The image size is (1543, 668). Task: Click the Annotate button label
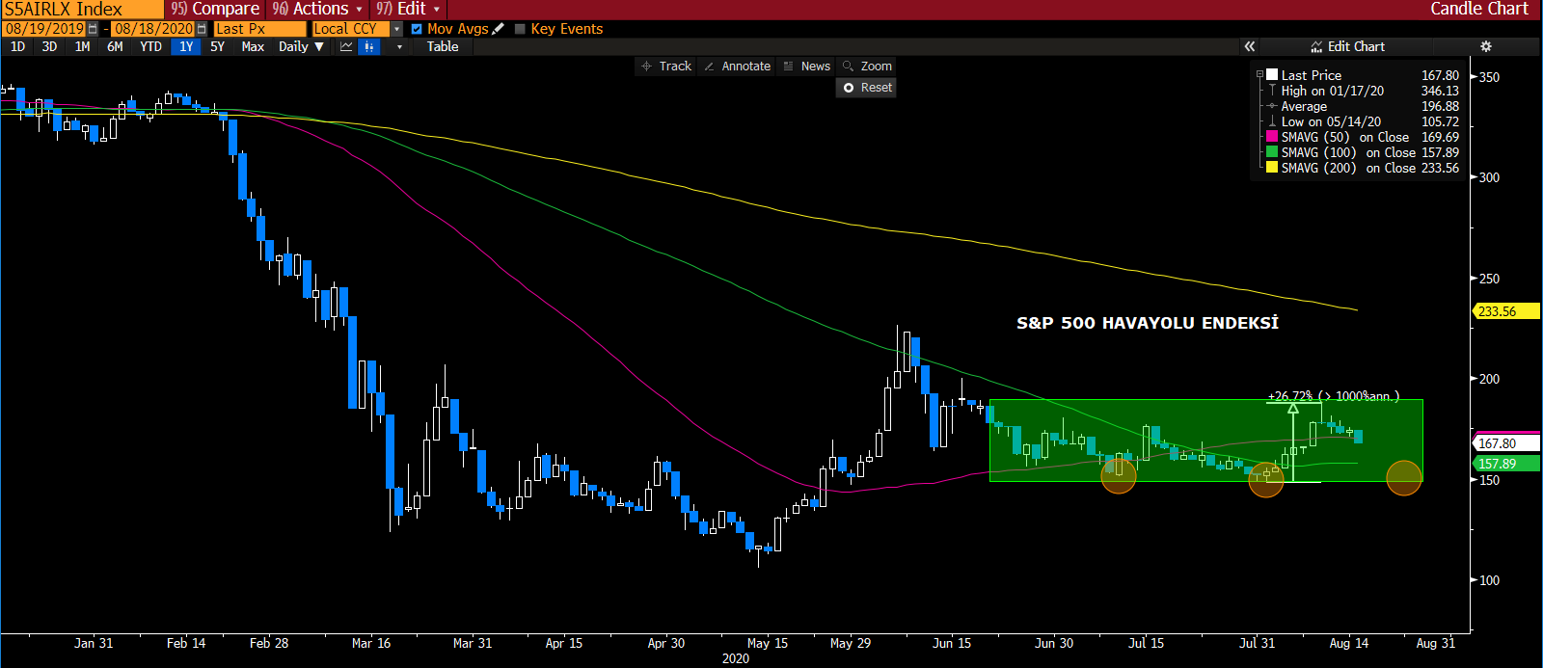pyautogui.click(x=746, y=67)
